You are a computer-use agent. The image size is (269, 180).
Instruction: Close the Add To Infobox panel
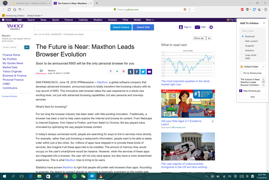(264, 23)
